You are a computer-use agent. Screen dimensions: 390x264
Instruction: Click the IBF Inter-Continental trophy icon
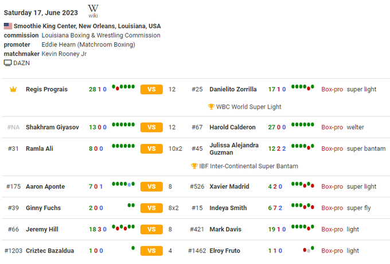point(194,166)
